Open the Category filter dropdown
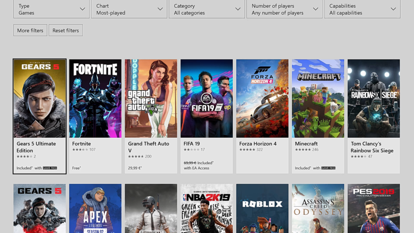 (x=206, y=9)
